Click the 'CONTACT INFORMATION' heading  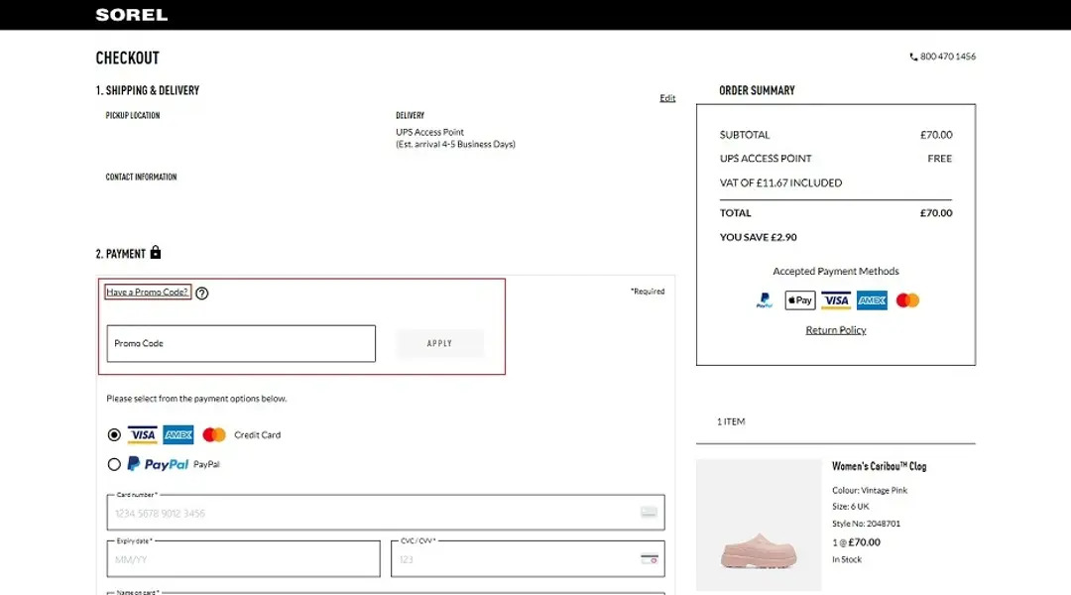coord(141,177)
